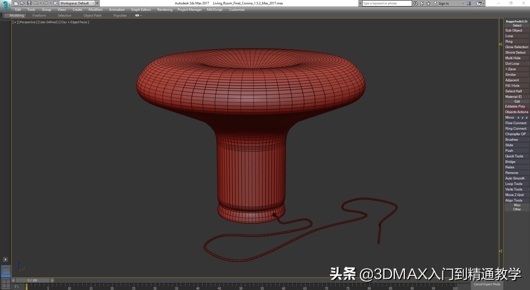Image resolution: width=530 pixels, height=290 pixels.
Task: Click the Autodesk Exchange X icon
Action: coord(469,3)
